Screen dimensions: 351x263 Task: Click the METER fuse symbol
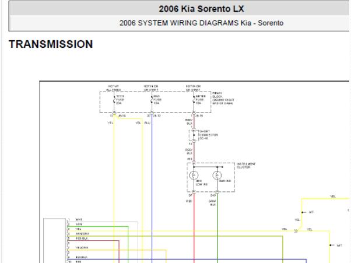pos(194,100)
